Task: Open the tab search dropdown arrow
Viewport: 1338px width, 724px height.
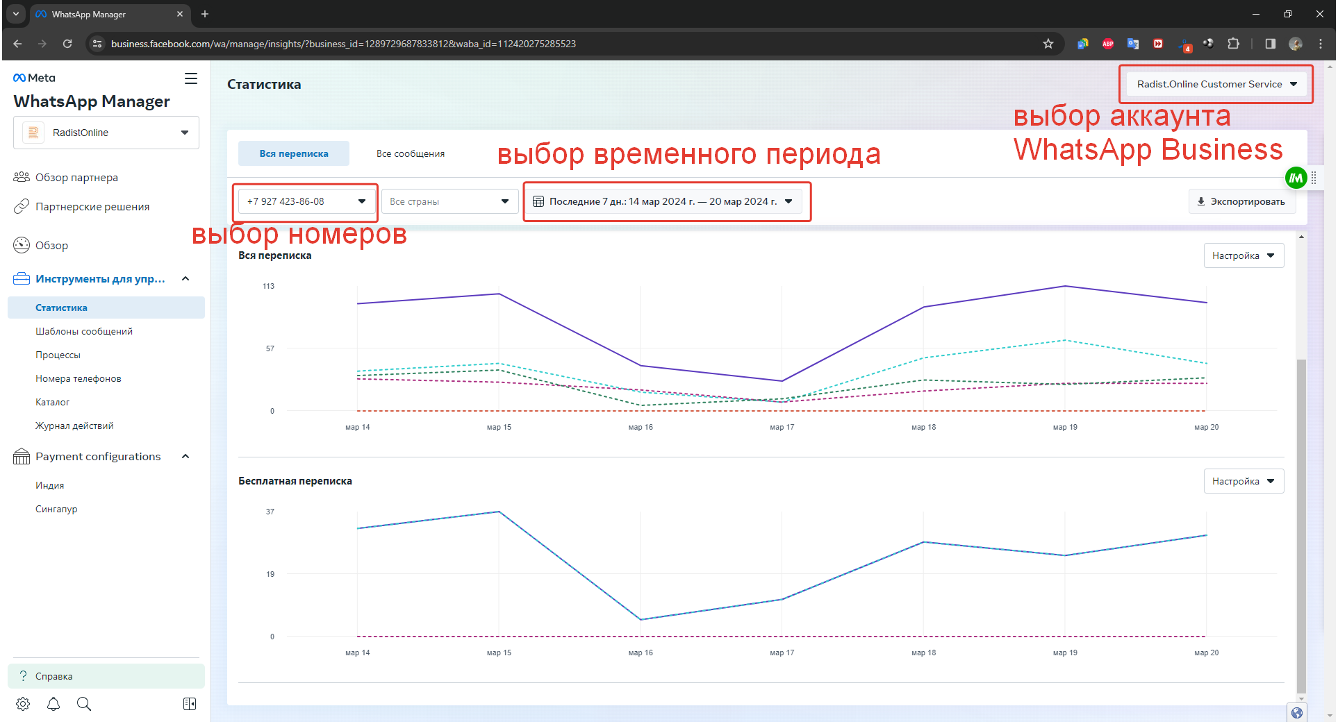Action: pyautogui.click(x=16, y=14)
